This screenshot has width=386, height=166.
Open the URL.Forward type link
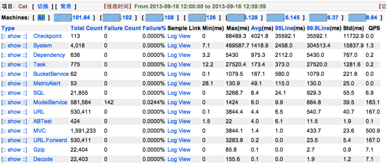click(50, 141)
